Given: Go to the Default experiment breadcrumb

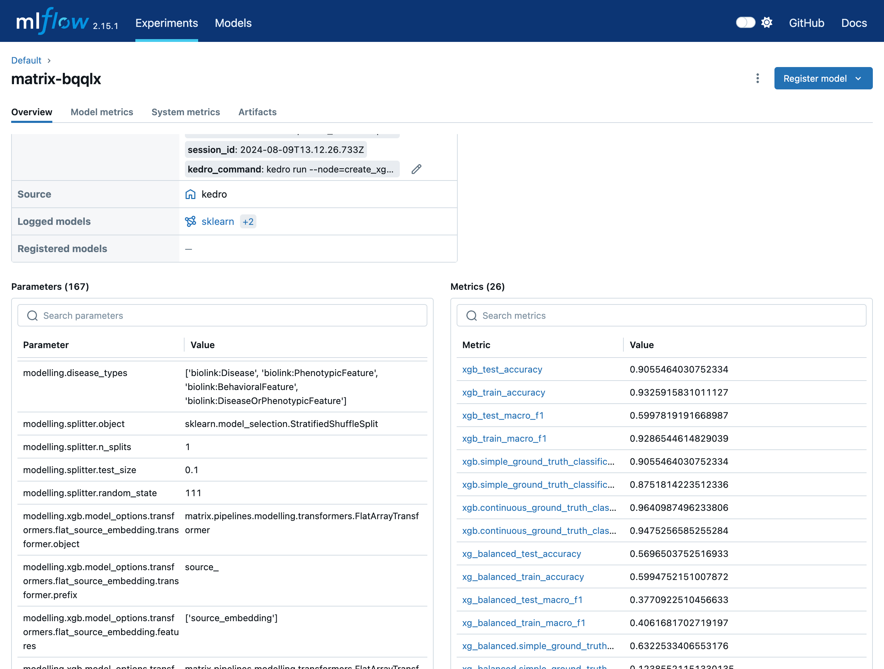Looking at the screenshot, I should click(26, 60).
